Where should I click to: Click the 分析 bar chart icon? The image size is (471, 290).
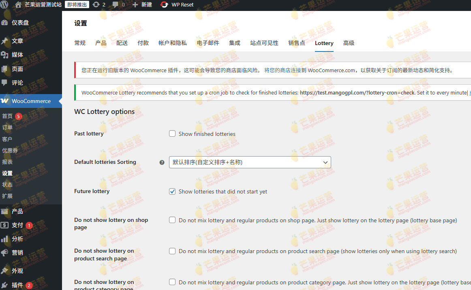[4, 239]
